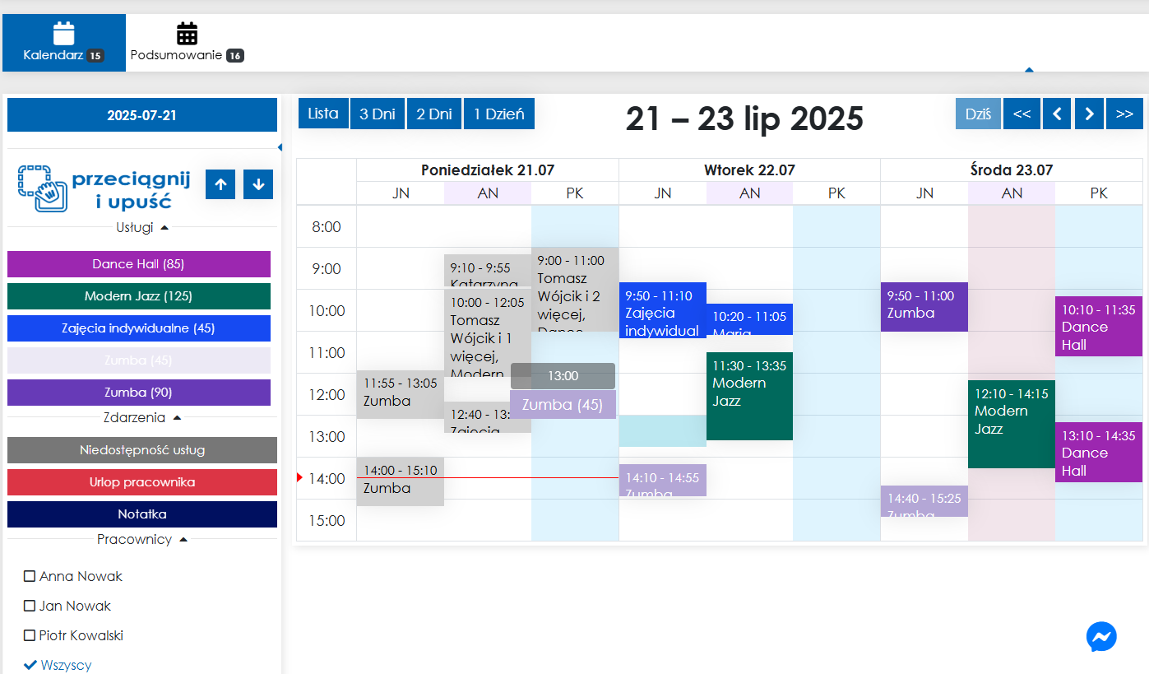Jump back with the double left arrow
Viewport: 1149px width, 674px height.
[1022, 114]
